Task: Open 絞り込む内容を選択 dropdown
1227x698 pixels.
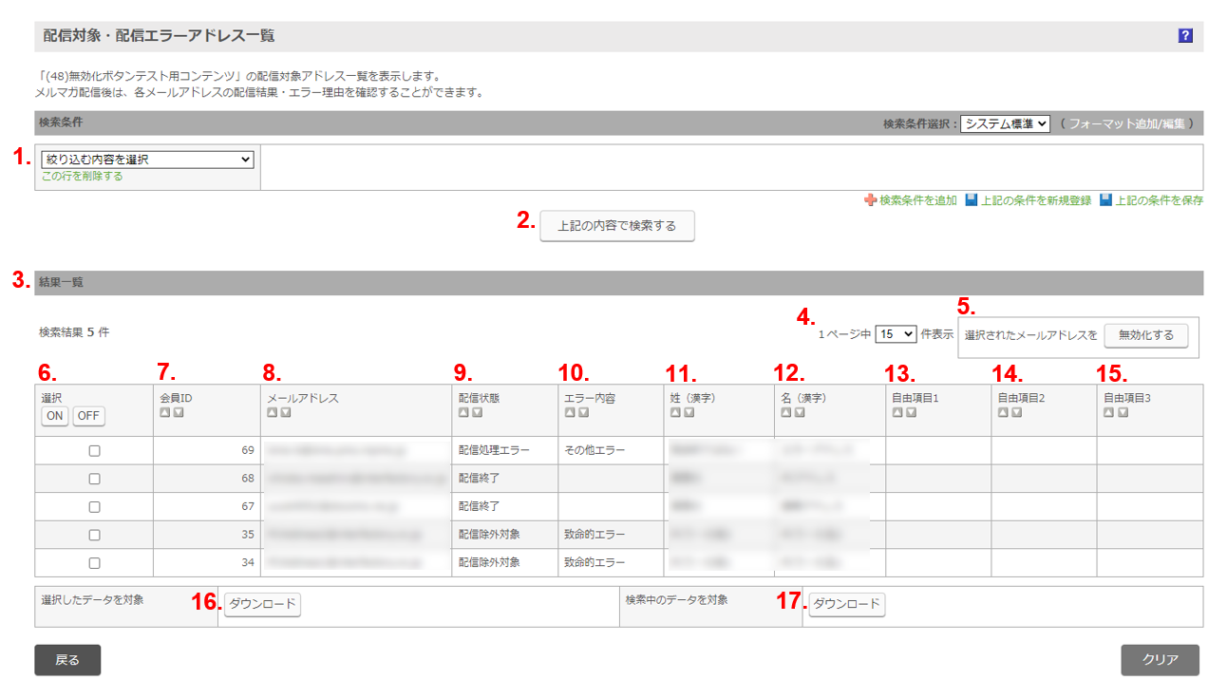Action: click(x=147, y=160)
